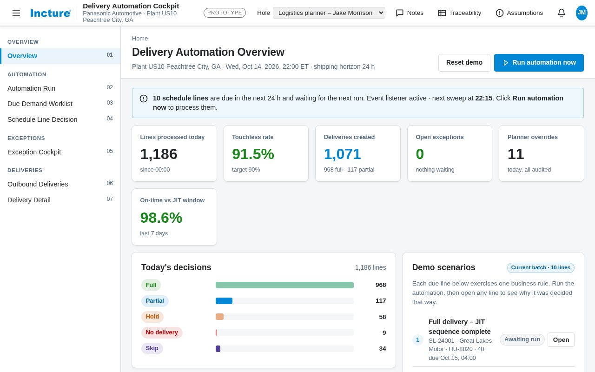This screenshot has height=372, width=595.
Task: Click the On-time vs JIT window card
Action: [174, 217]
